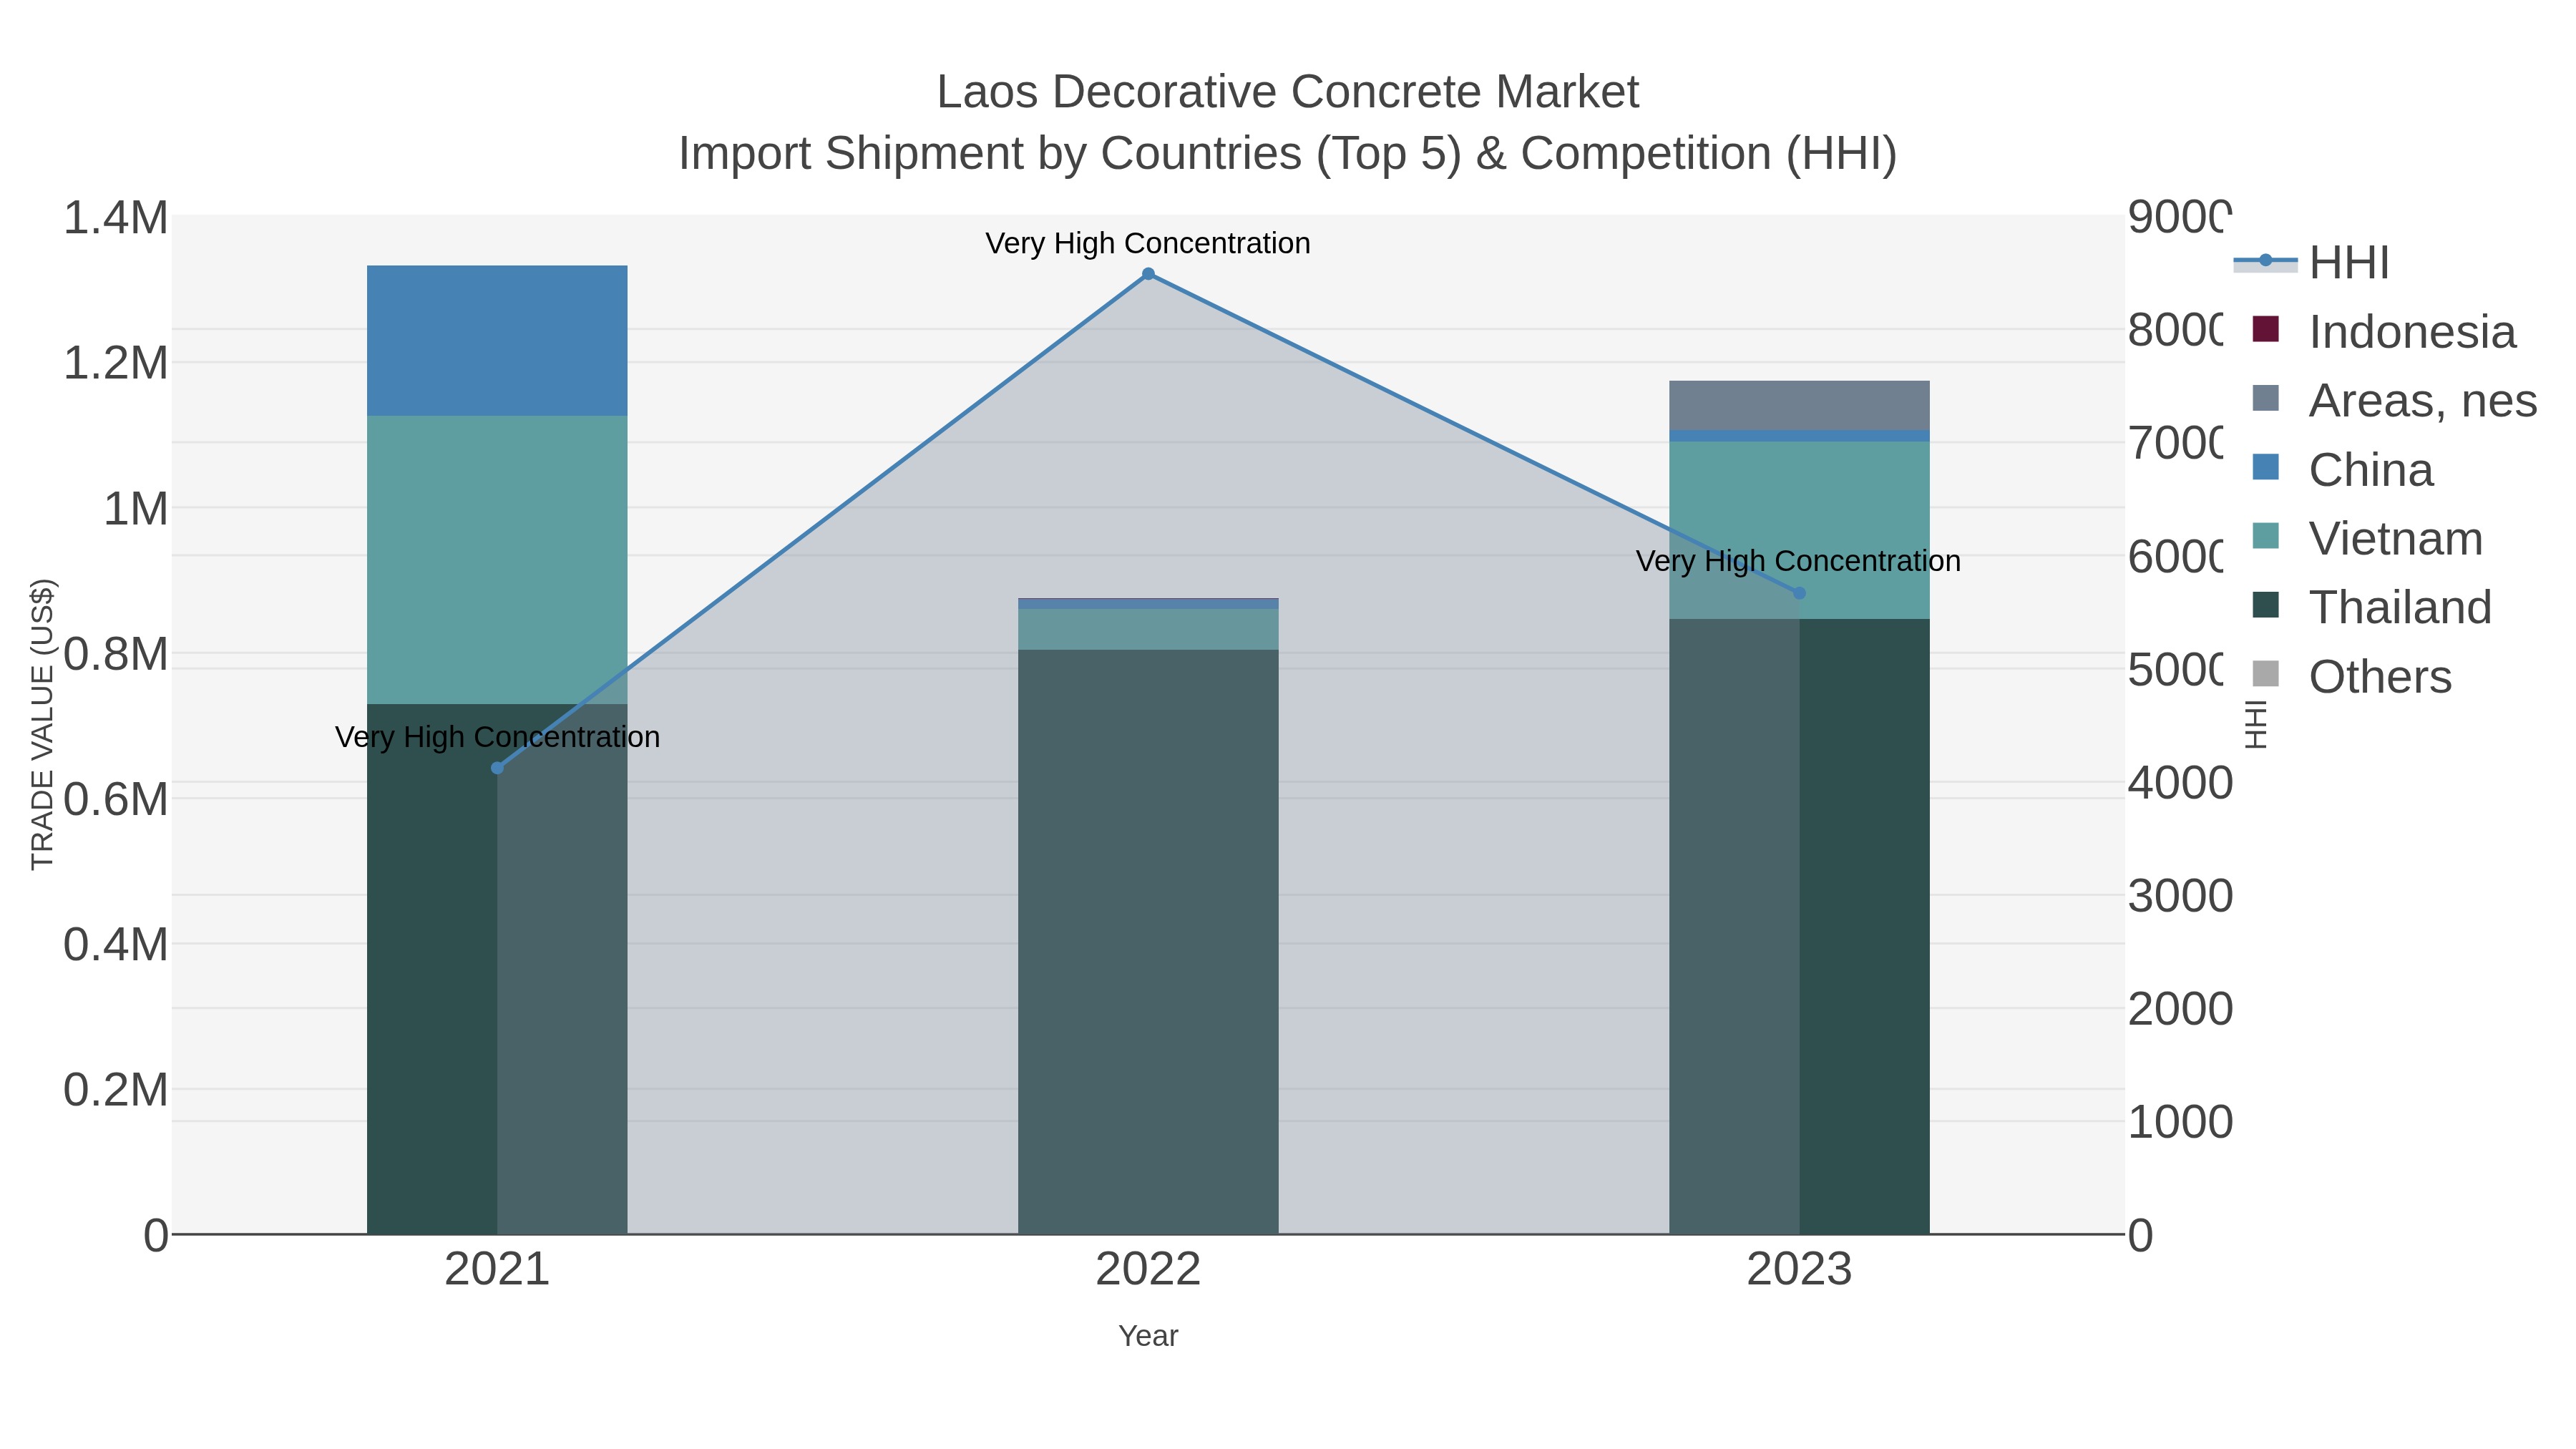Select the 2021 HHI data point
This screenshot has width=2576, height=1449.
point(497,768)
